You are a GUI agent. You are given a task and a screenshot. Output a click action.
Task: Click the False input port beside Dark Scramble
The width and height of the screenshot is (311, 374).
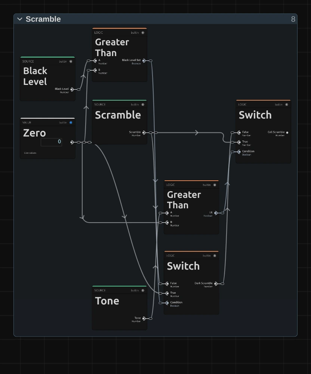(x=167, y=283)
